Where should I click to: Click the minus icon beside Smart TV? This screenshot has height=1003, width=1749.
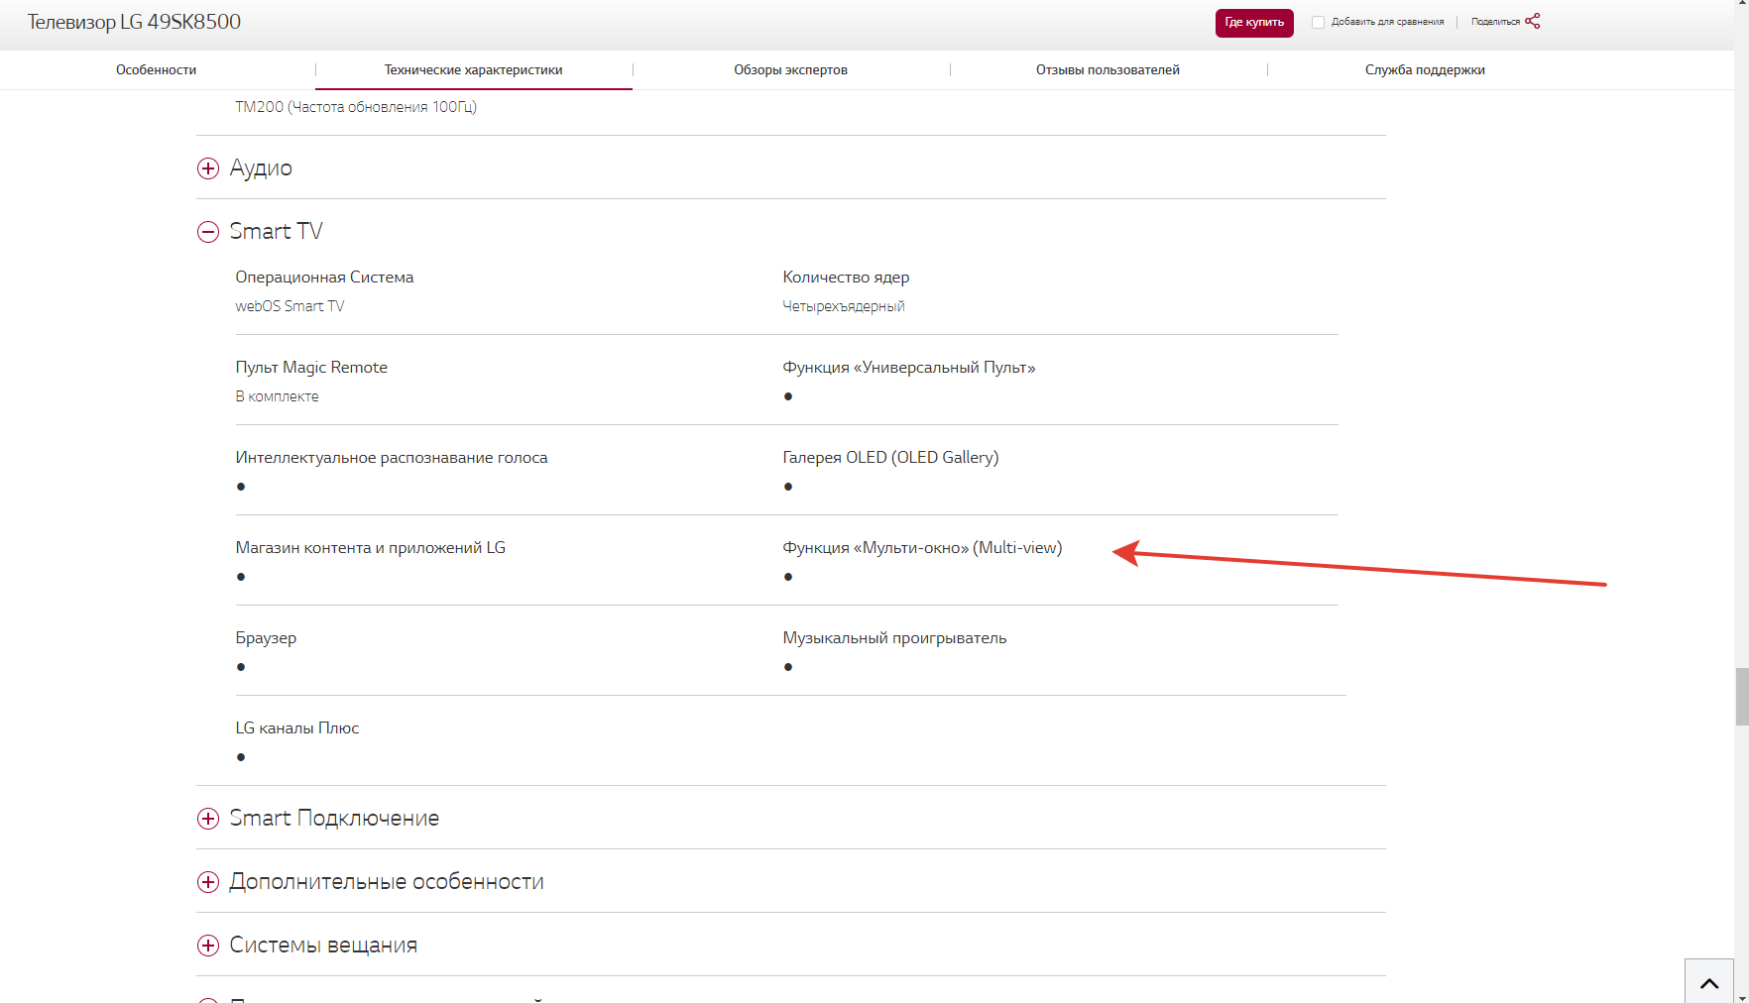point(208,232)
